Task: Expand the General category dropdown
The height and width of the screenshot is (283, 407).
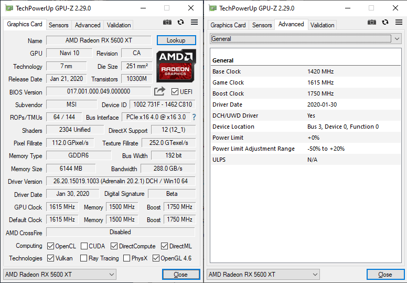Action: [x=305, y=39]
